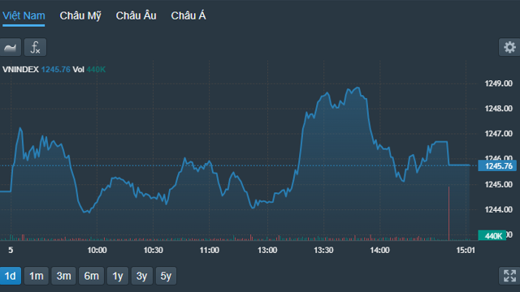The height and width of the screenshot is (292, 520).
Task: Select the 5y time range
Action: 166,276
